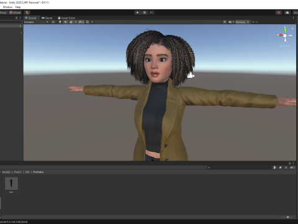Viewport: 298px width, 224px height.
Task: Switch to the Asset Store tab
Action: [x=66, y=18]
